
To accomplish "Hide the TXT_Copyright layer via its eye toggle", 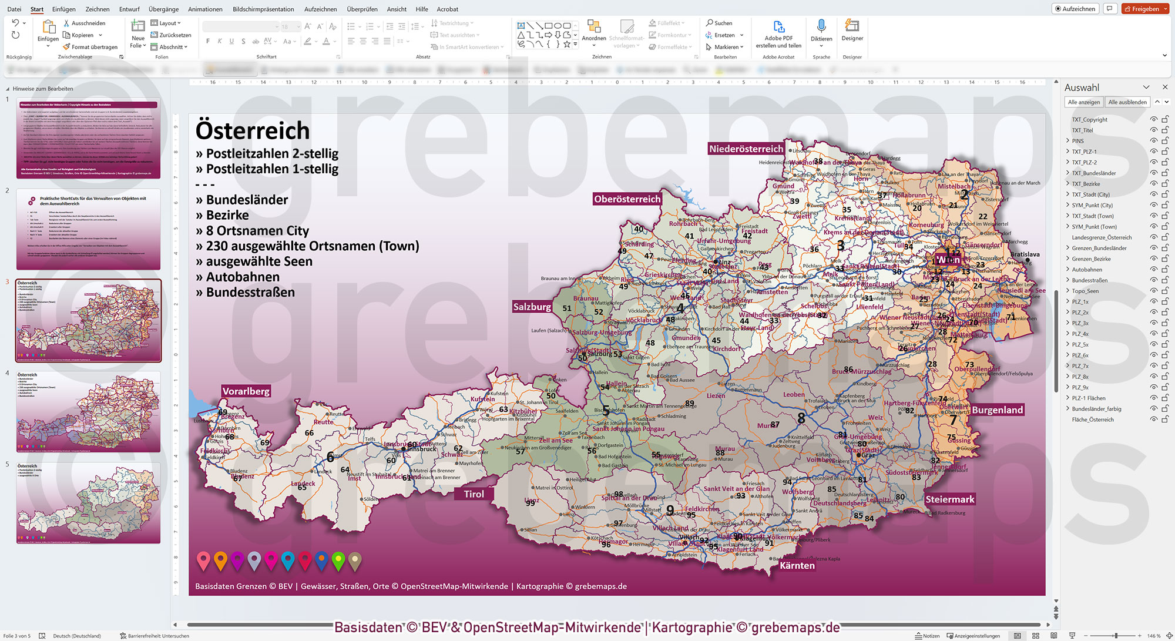I will tap(1154, 119).
